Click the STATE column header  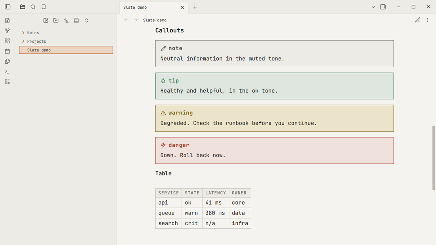click(x=192, y=193)
